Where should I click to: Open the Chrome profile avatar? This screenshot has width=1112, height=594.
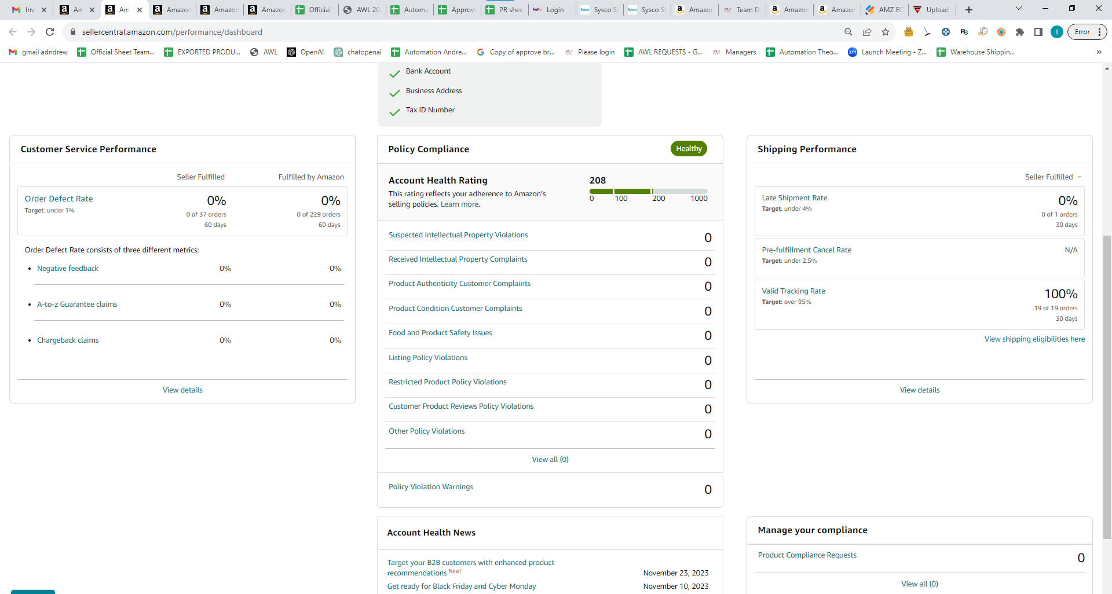click(x=1057, y=32)
